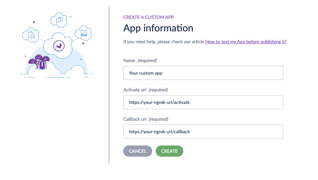Click the purple logo in central cloud
The image size is (318, 180).
point(59,46)
